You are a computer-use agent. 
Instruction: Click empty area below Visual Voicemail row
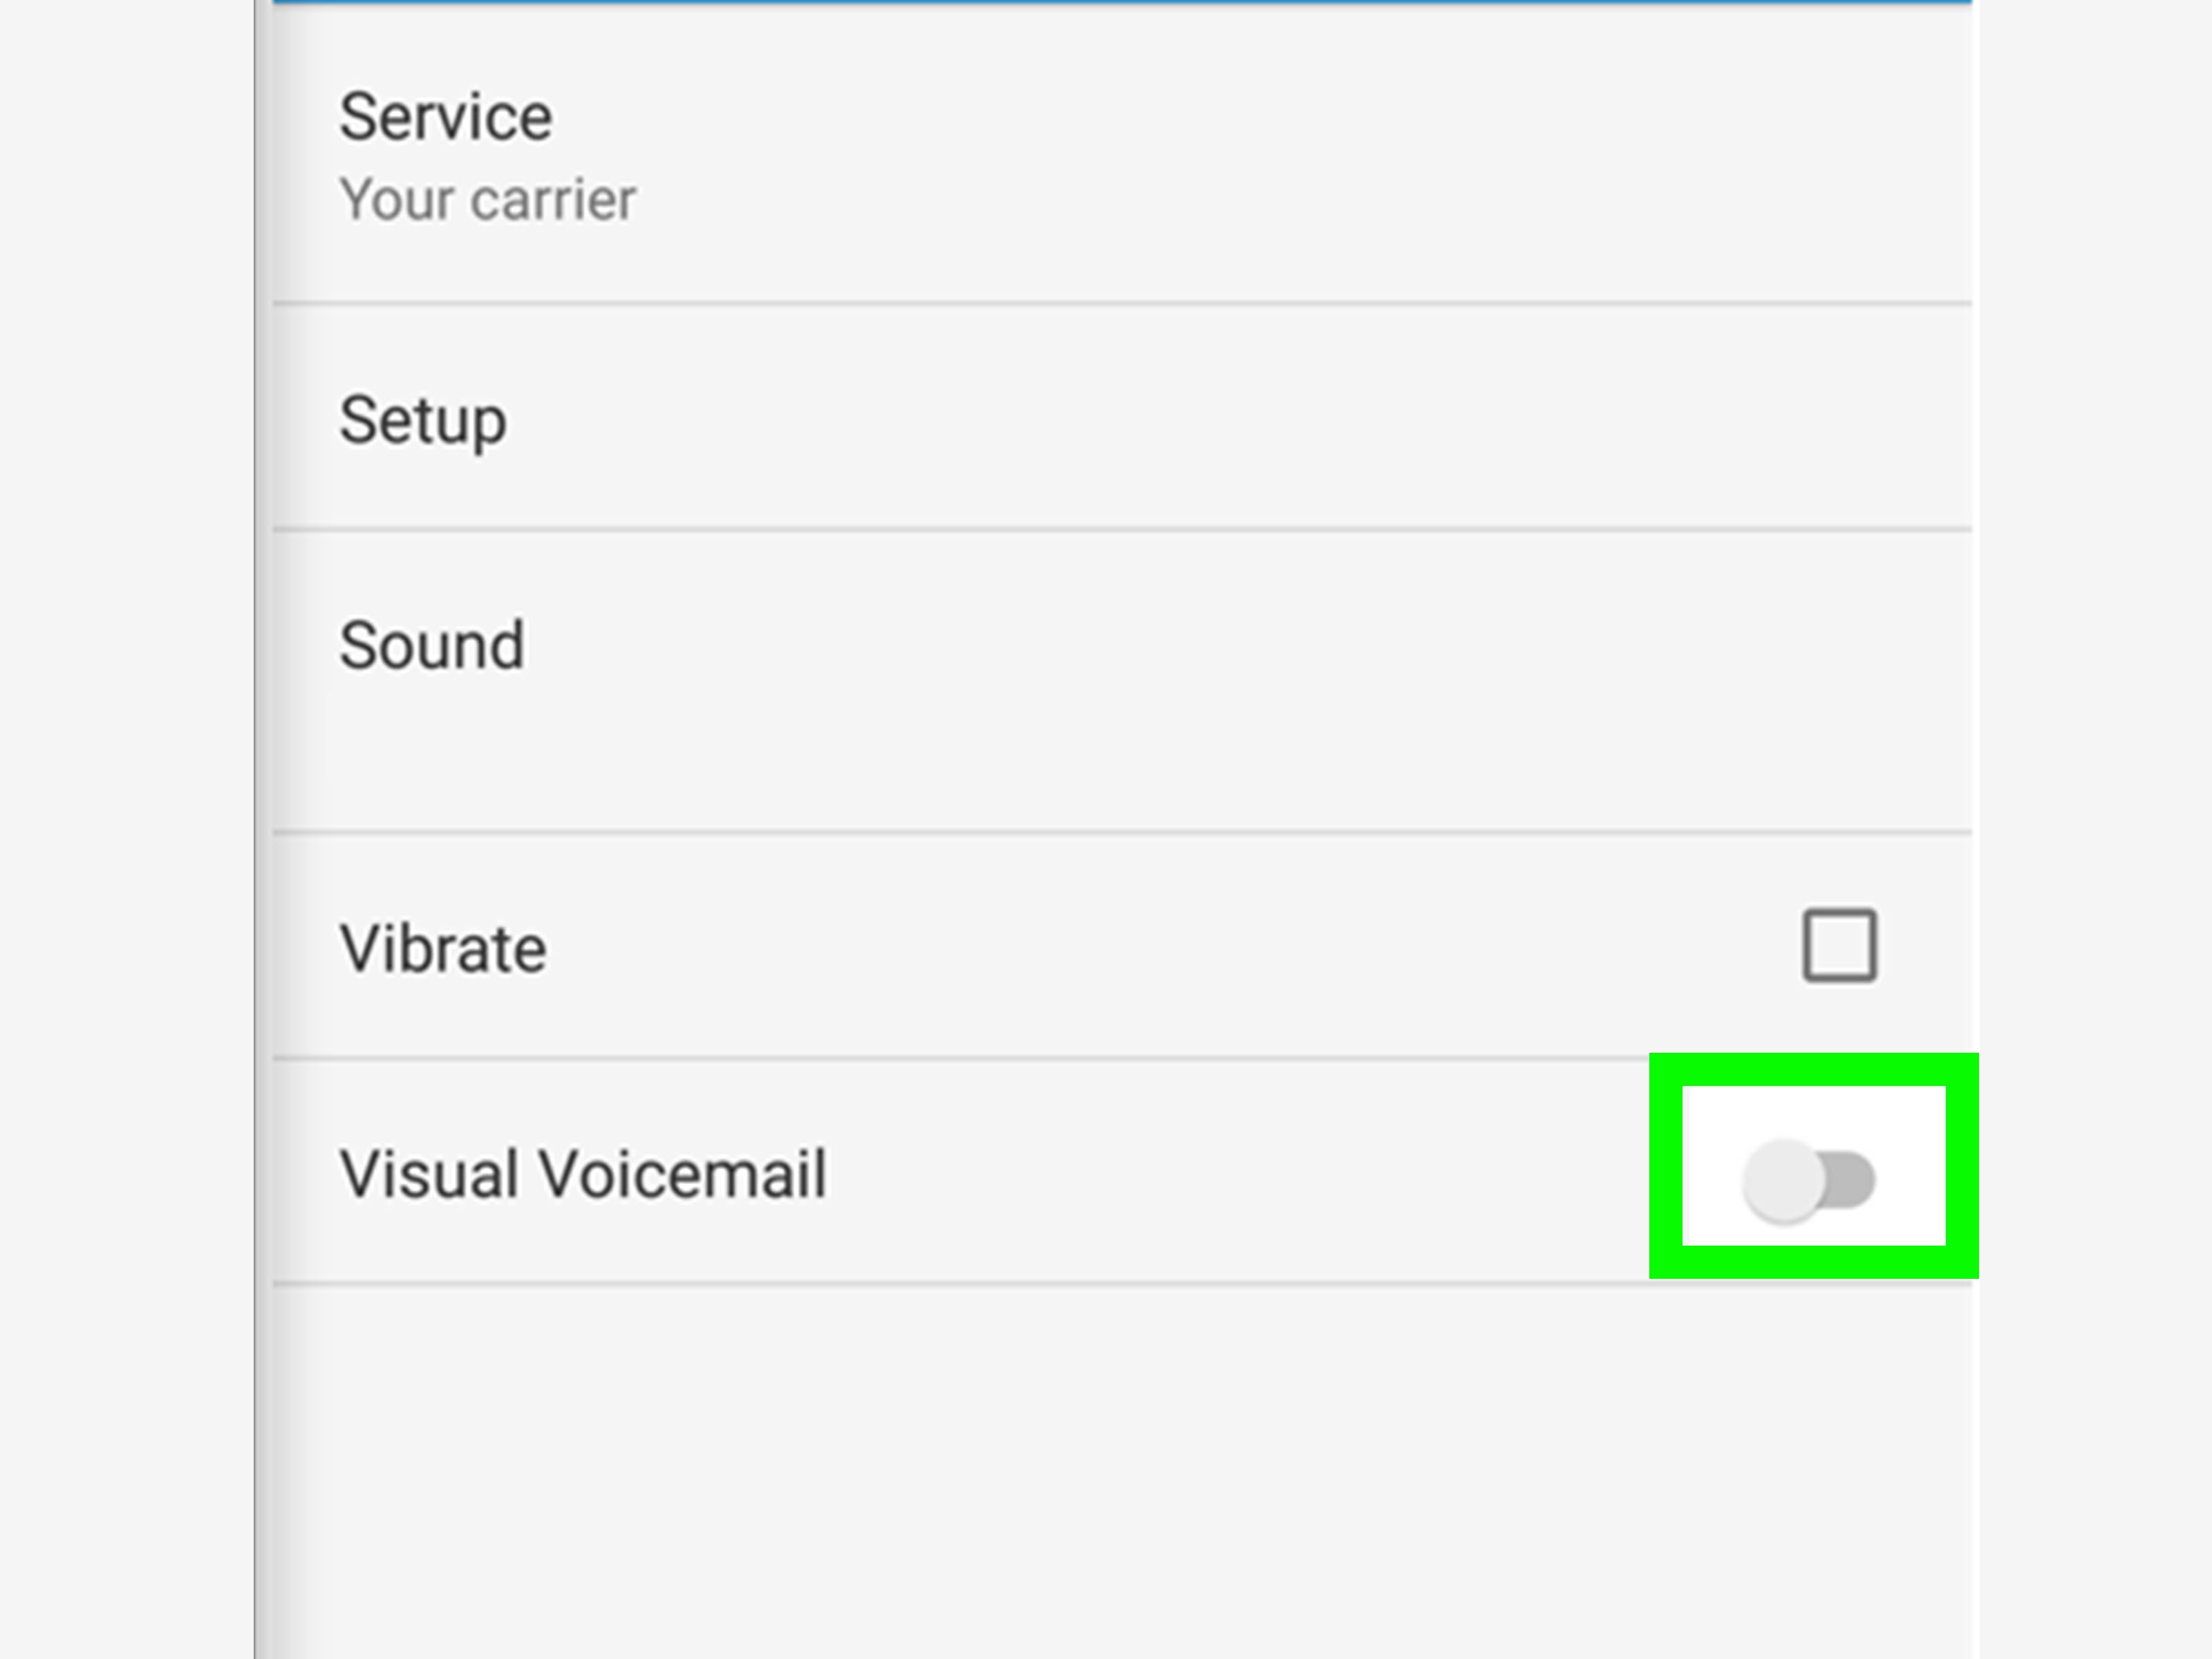1122,1470
